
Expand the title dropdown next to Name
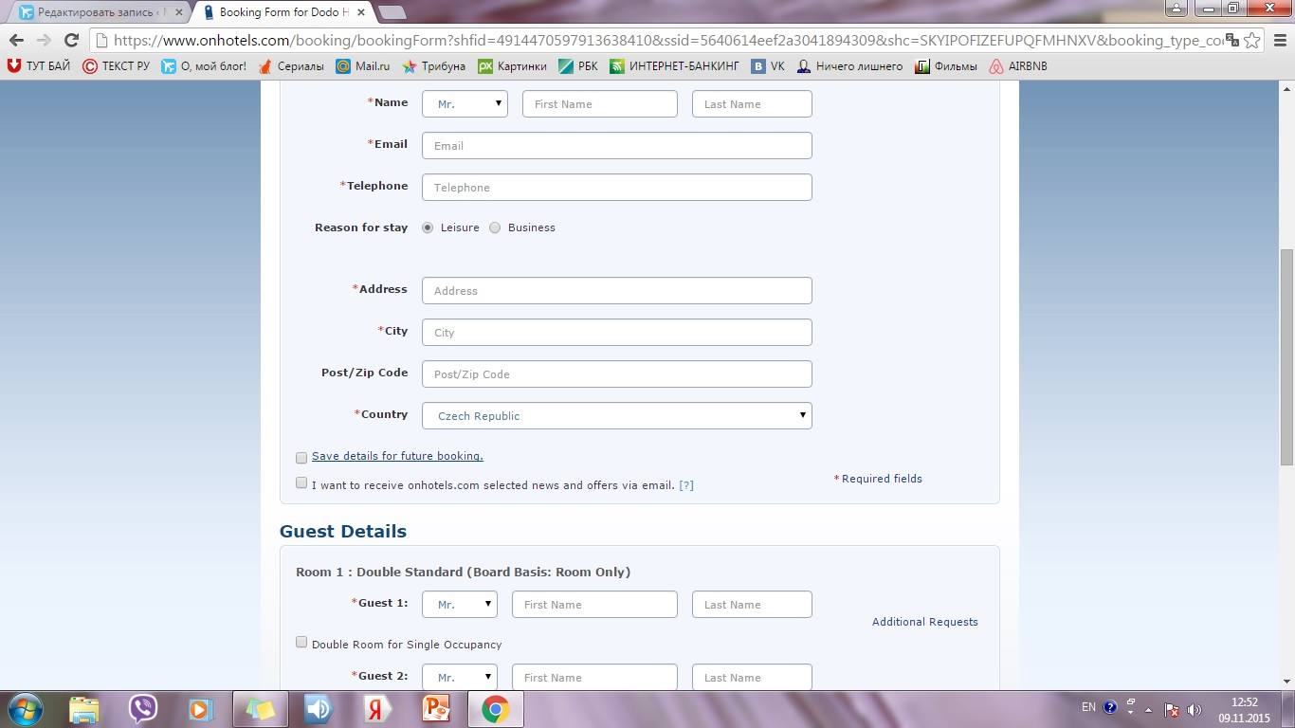[x=465, y=104]
